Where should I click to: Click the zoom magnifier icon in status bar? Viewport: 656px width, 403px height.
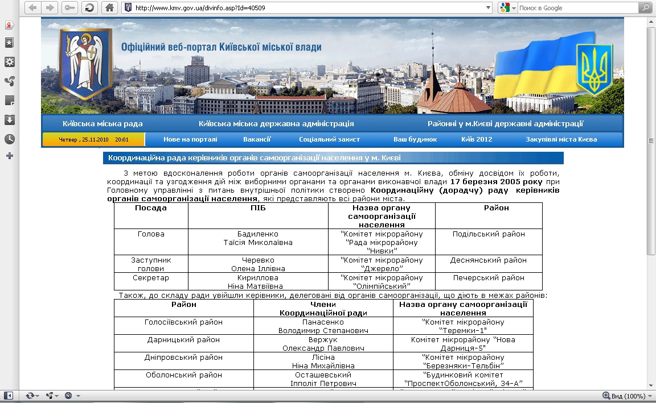click(606, 396)
